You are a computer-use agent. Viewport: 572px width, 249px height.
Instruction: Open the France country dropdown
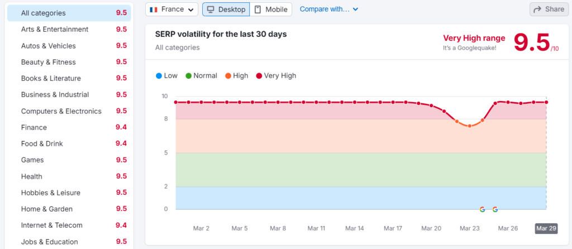172,9
